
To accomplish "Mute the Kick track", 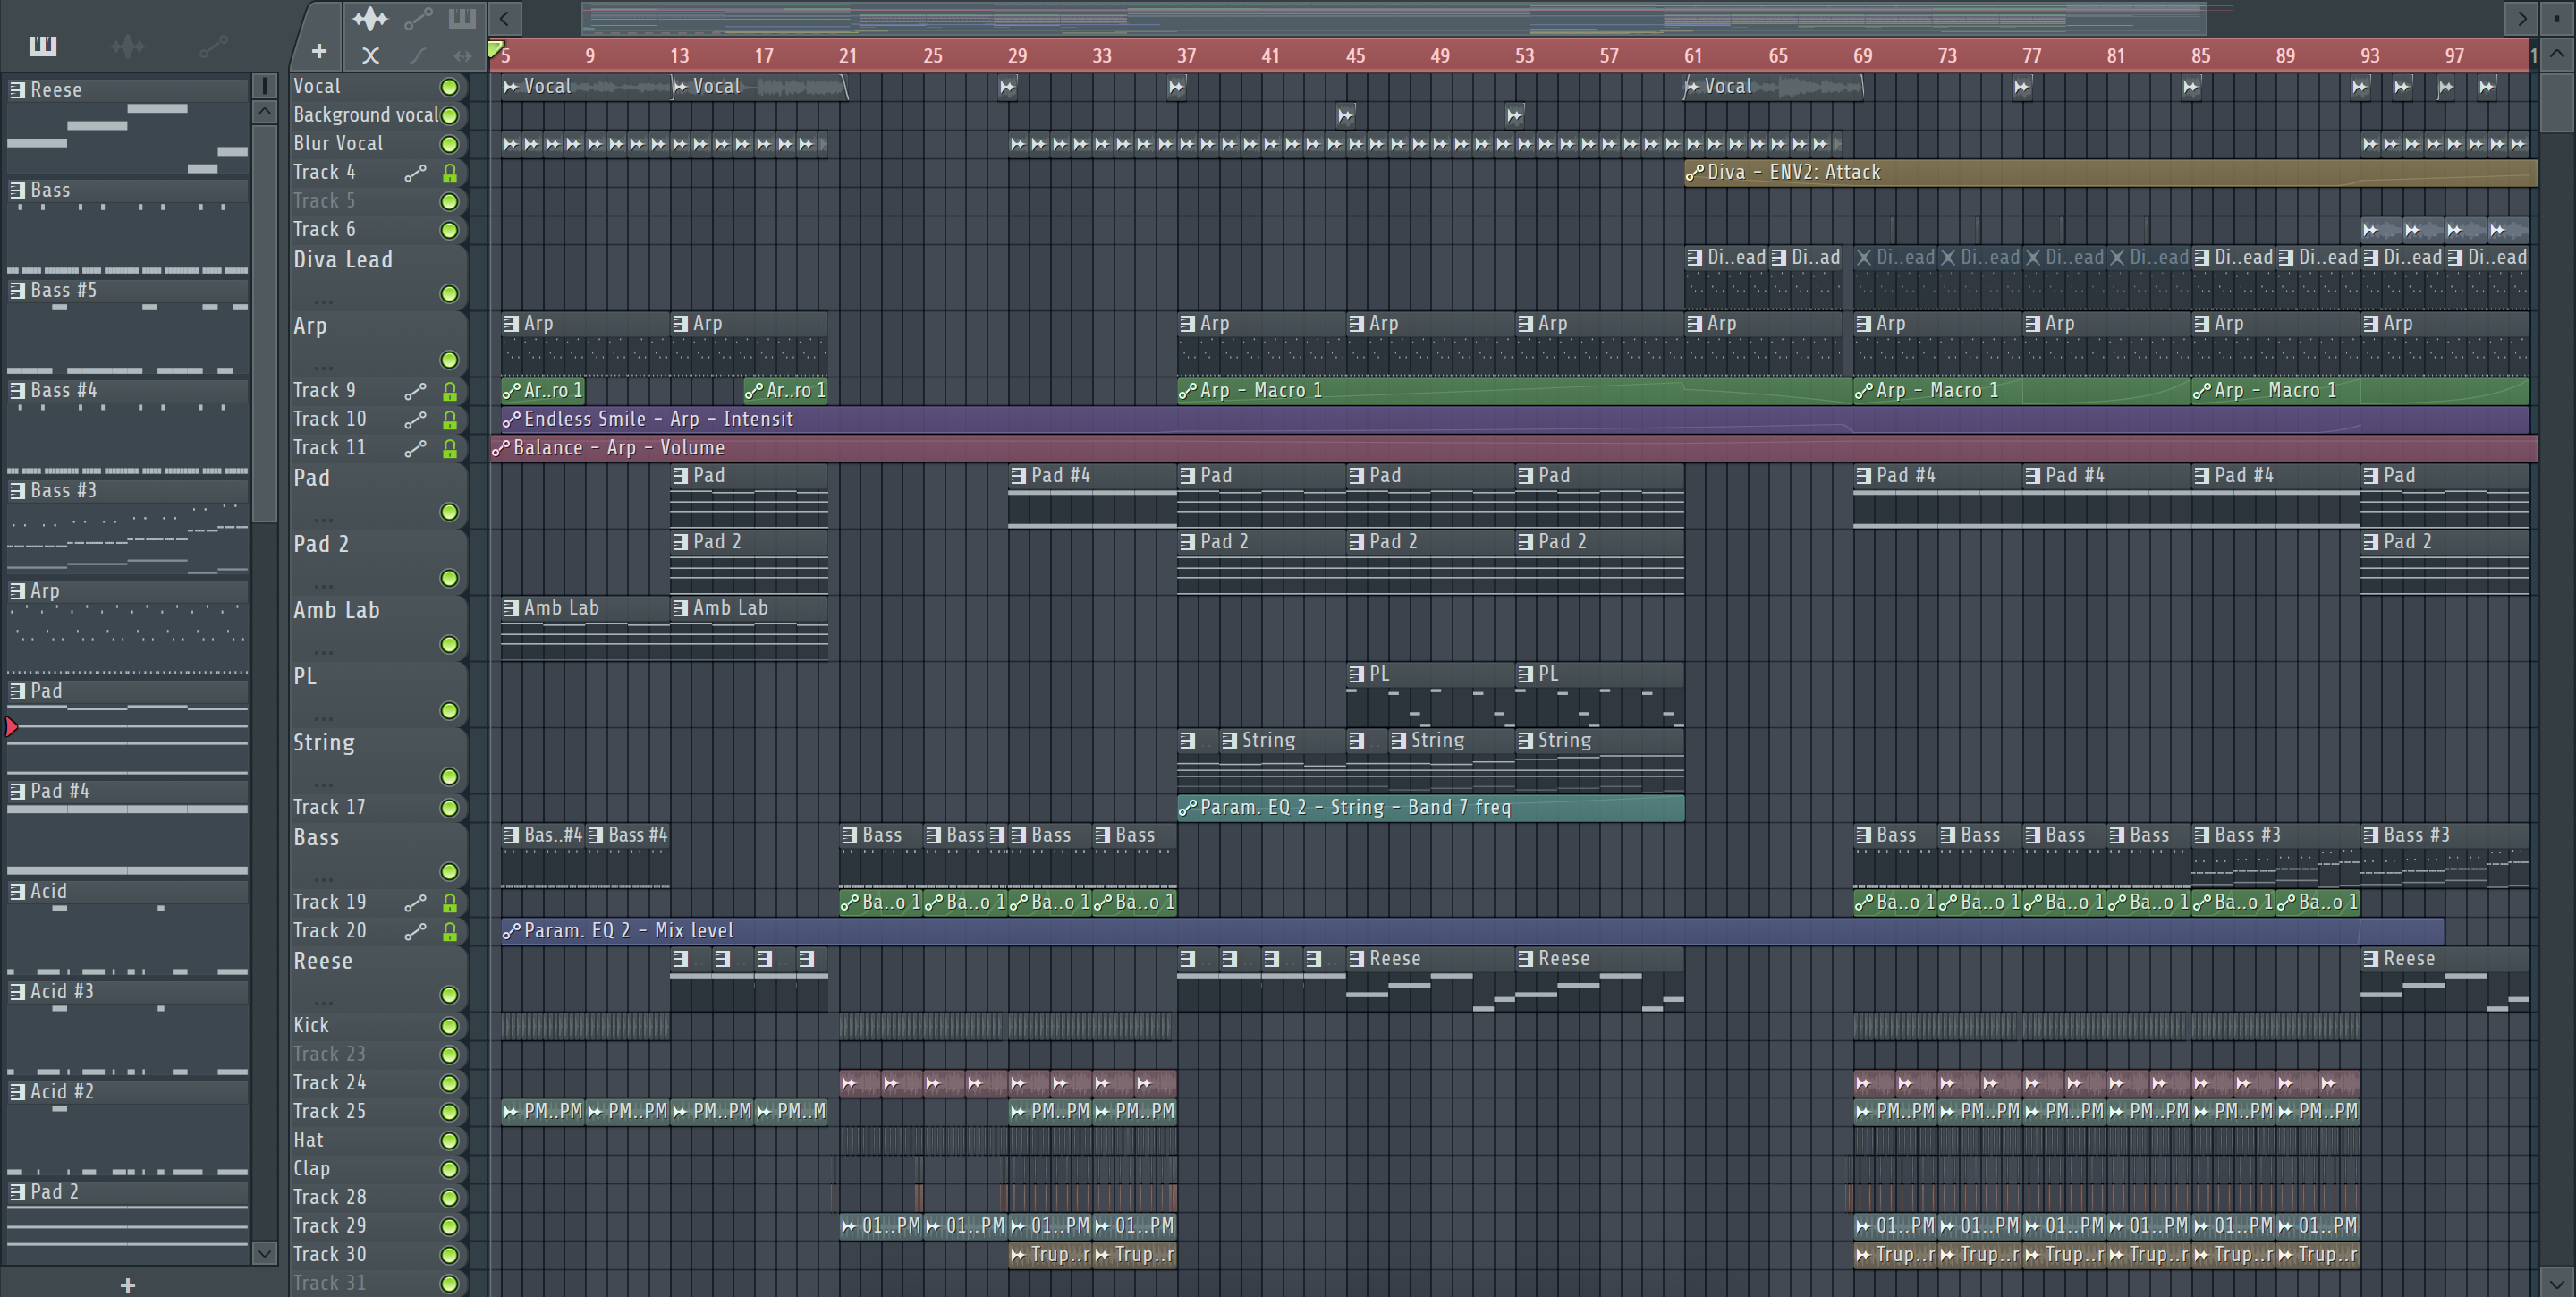I will click(450, 1026).
